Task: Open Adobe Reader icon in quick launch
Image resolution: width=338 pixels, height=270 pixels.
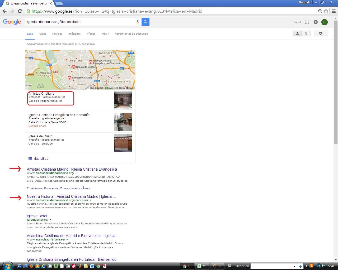Action: 104,266
